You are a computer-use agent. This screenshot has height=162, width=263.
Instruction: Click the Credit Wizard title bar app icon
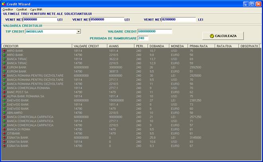(4, 4)
